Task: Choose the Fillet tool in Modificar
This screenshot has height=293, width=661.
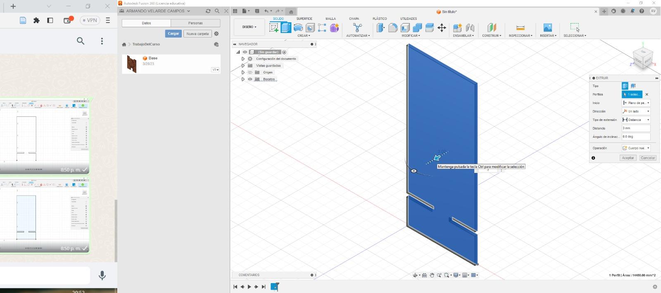Action: tap(393, 28)
